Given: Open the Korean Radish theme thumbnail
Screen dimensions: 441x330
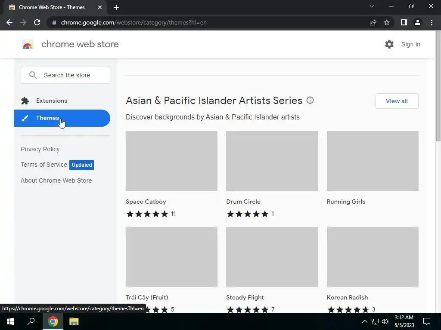Looking at the screenshot, I should pos(373,257).
